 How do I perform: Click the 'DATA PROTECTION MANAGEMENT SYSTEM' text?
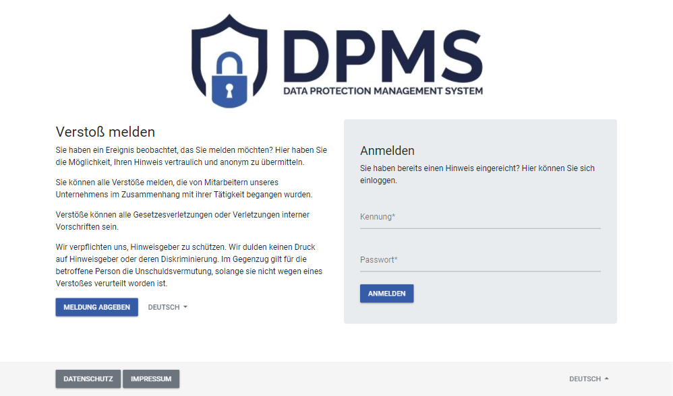point(383,91)
